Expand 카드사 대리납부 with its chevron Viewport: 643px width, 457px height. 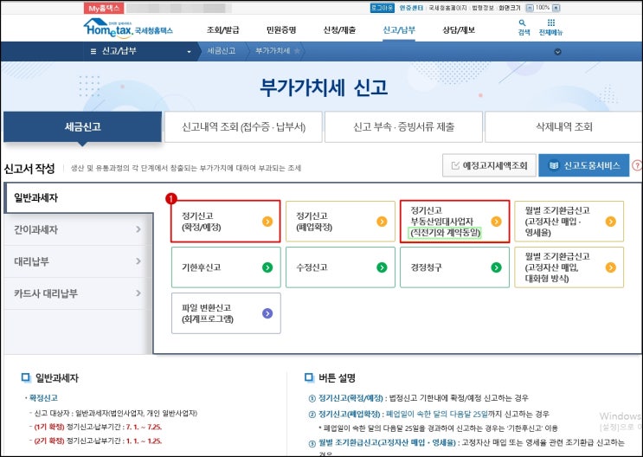coord(138,293)
